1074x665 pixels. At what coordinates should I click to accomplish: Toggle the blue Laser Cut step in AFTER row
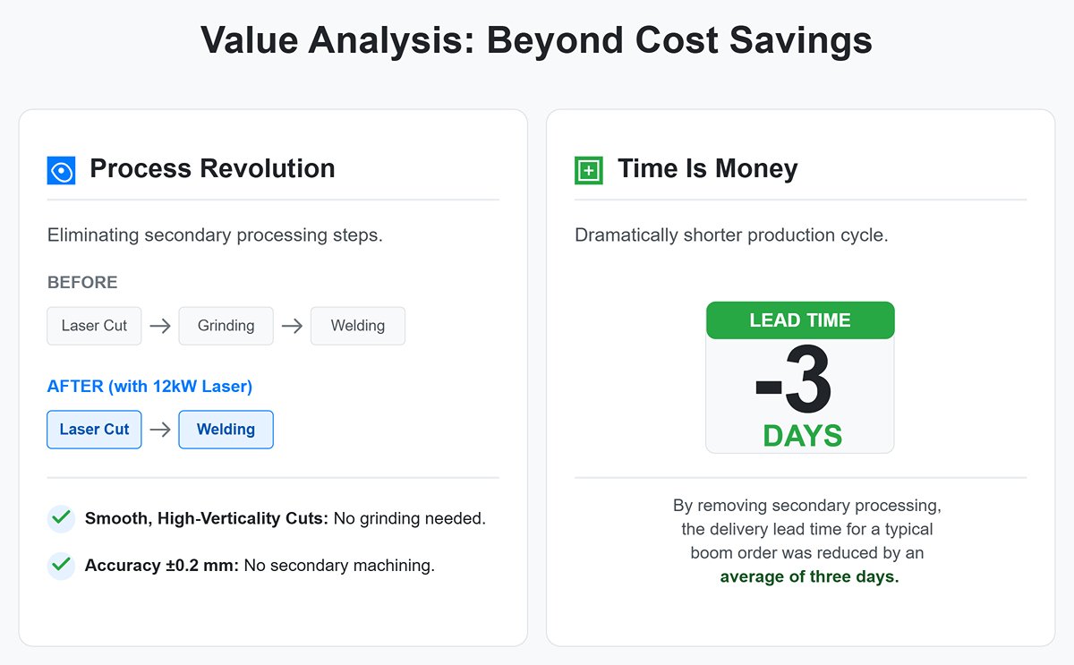tap(94, 430)
